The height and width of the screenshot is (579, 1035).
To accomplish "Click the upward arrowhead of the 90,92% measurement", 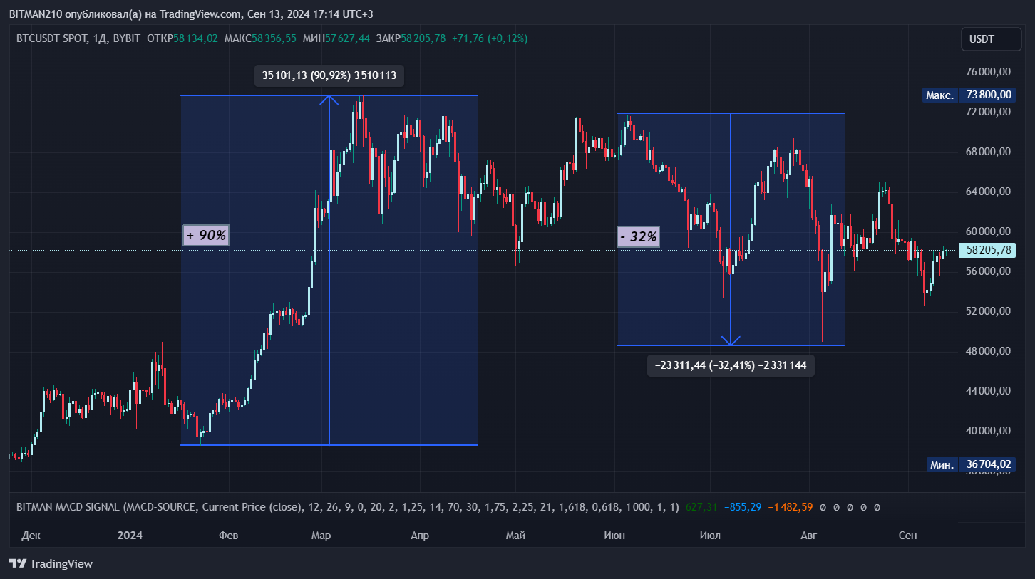I will click(329, 99).
